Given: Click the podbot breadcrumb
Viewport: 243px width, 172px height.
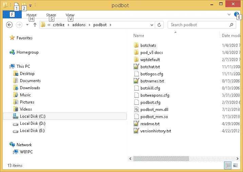Looking at the screenshot, I should click(100, 25).
